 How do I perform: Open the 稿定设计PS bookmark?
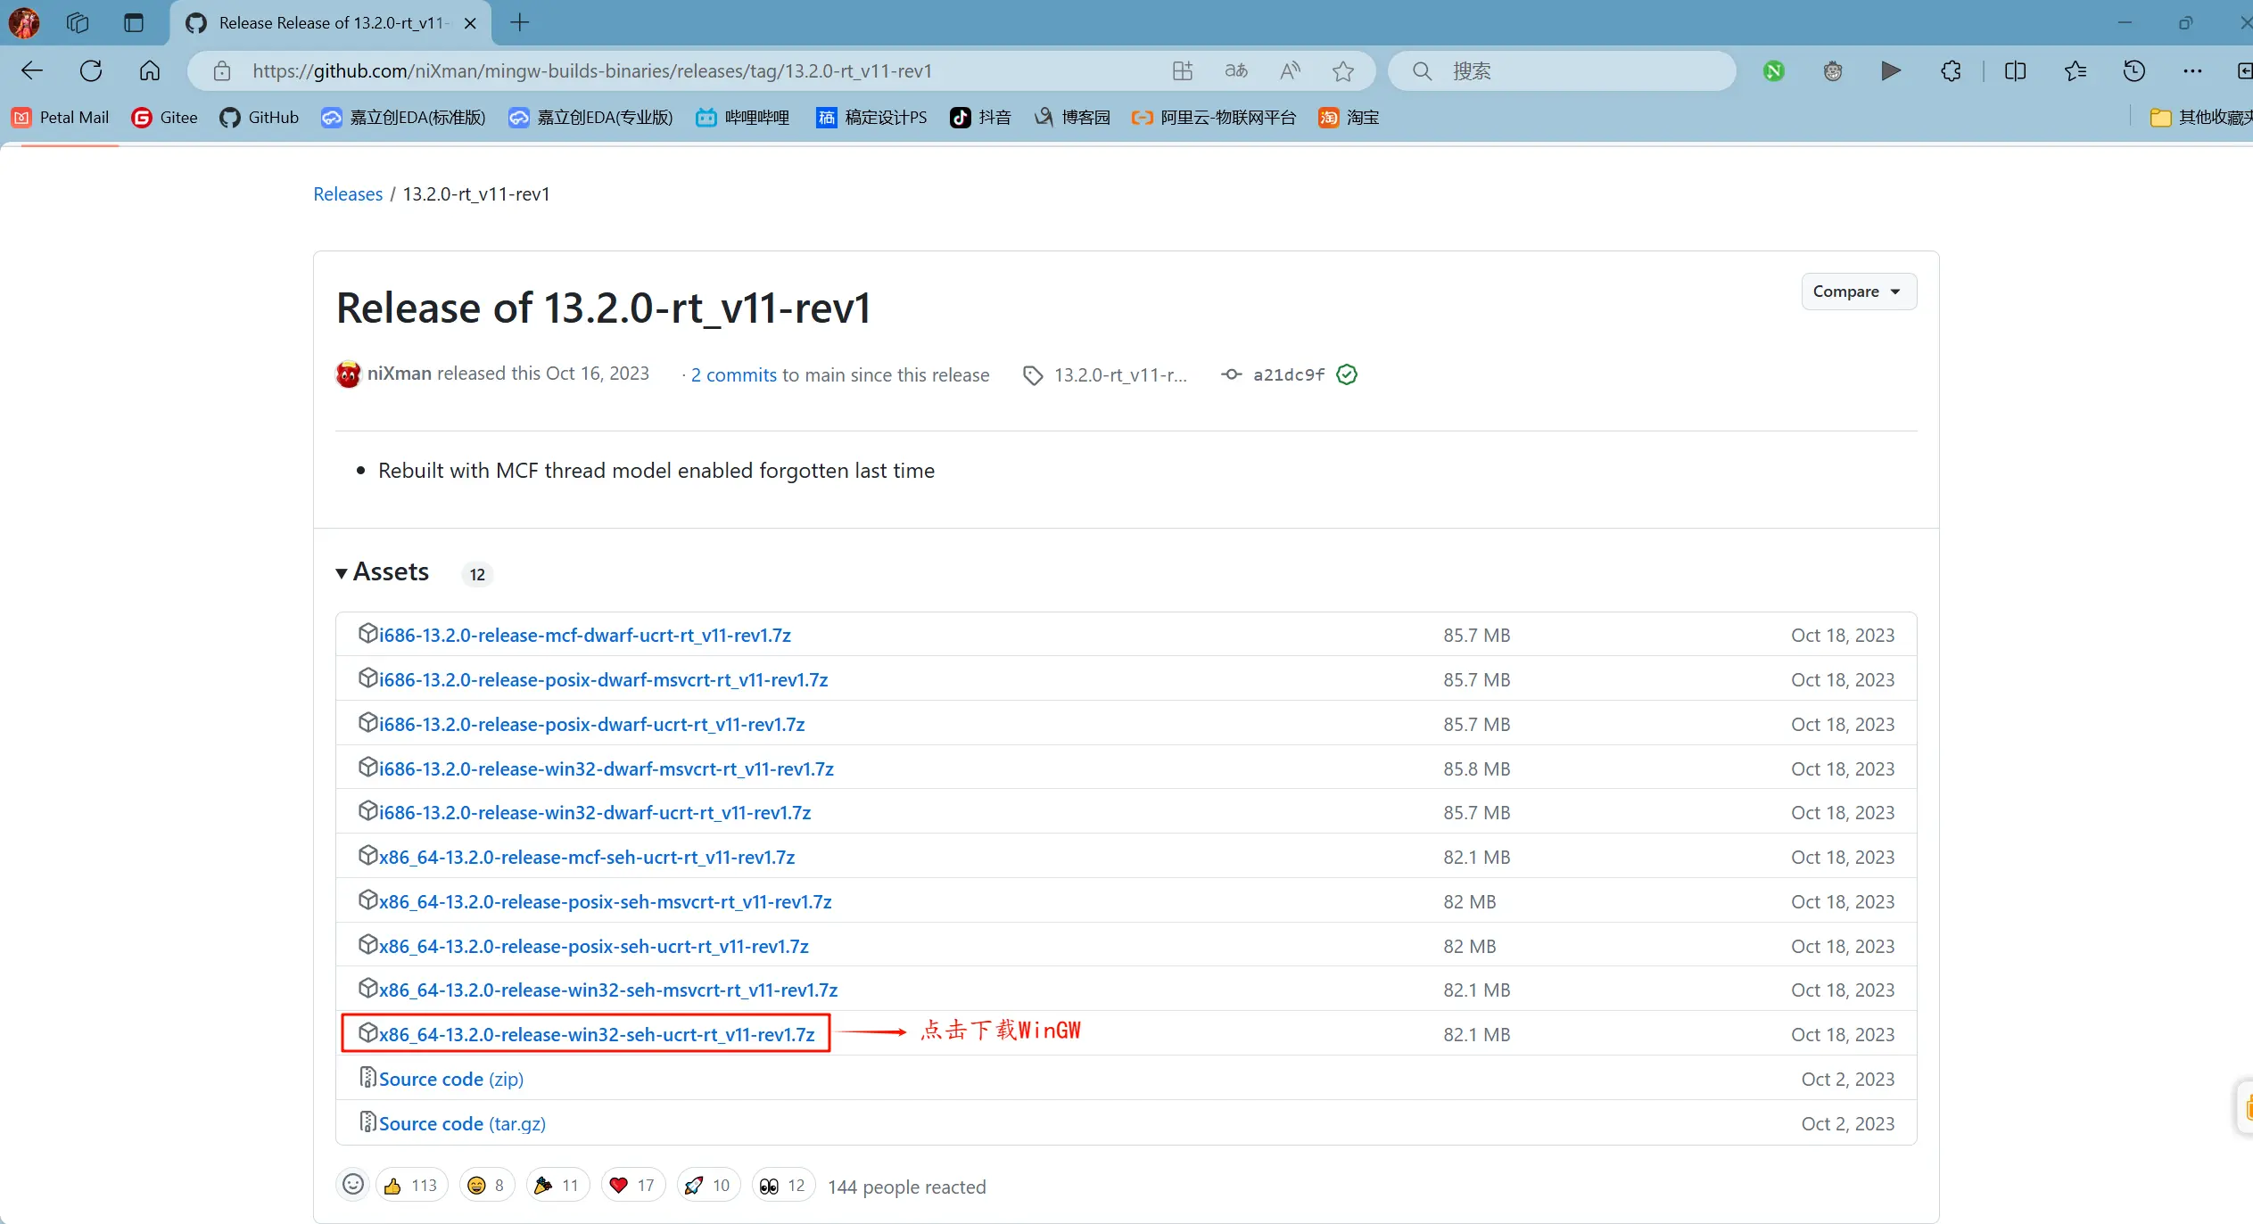[x=871, y=117]
